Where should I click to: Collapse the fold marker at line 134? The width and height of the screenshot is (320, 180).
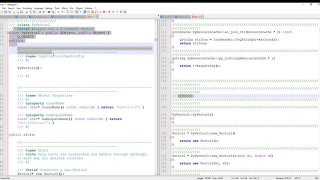click(x=171, y=137)
